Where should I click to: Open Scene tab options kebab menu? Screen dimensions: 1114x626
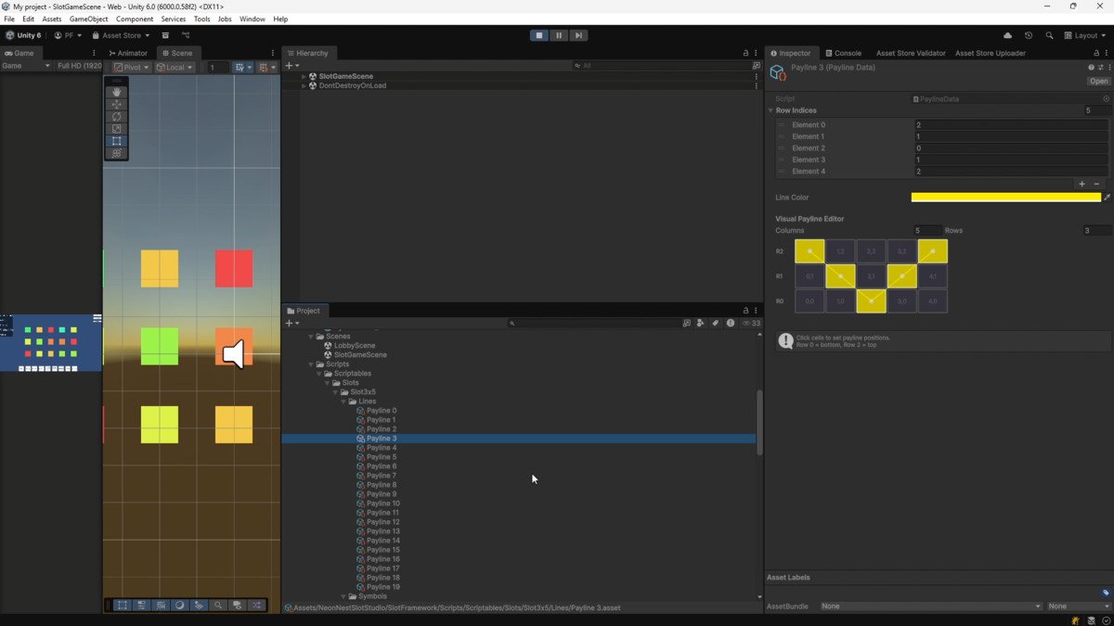pos(273,53)
